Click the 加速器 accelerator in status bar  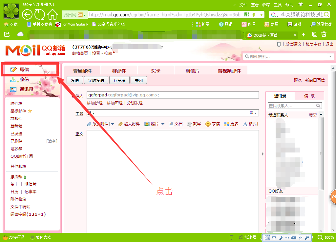(247, 237)
